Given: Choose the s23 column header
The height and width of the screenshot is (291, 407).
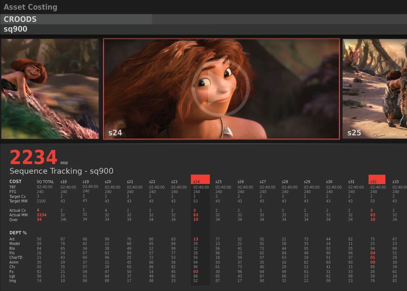Looking at the screenshot, I should tap(174, 182).
